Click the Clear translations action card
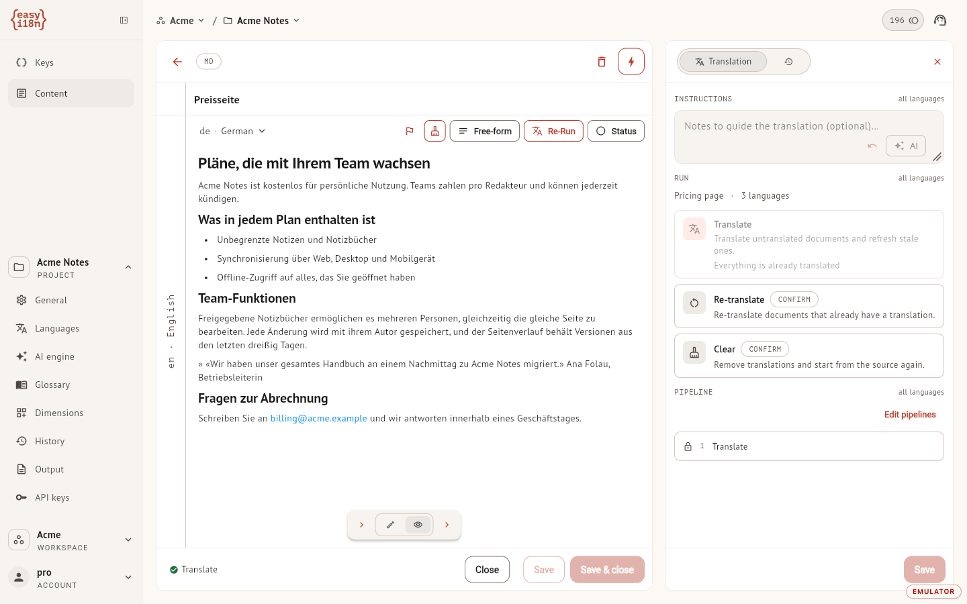 point(809,356)
